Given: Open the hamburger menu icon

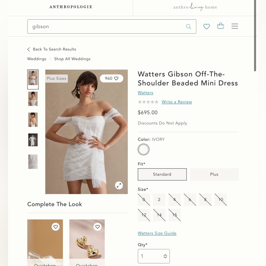Looking at the screenshot, I should click(235, 26).
